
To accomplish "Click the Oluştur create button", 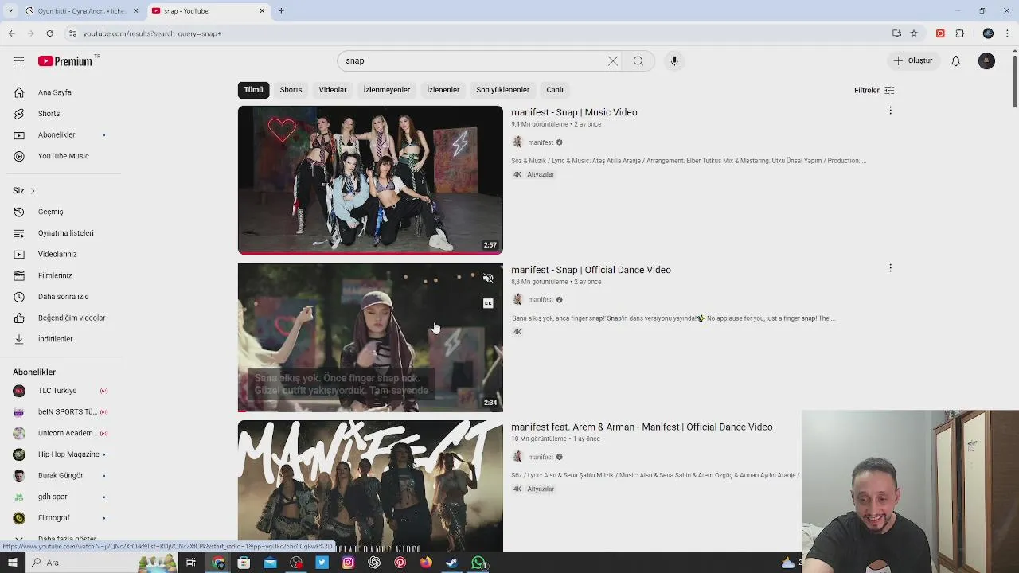I will [913, 60].
